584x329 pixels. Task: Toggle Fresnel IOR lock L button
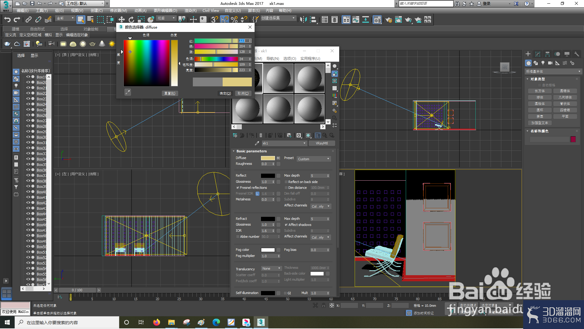pos(257,194)
